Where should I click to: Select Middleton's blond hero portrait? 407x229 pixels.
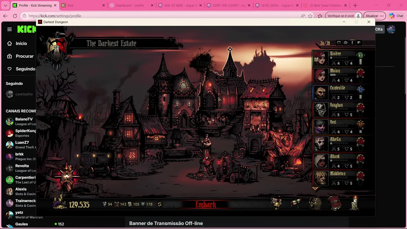(321, 178)
